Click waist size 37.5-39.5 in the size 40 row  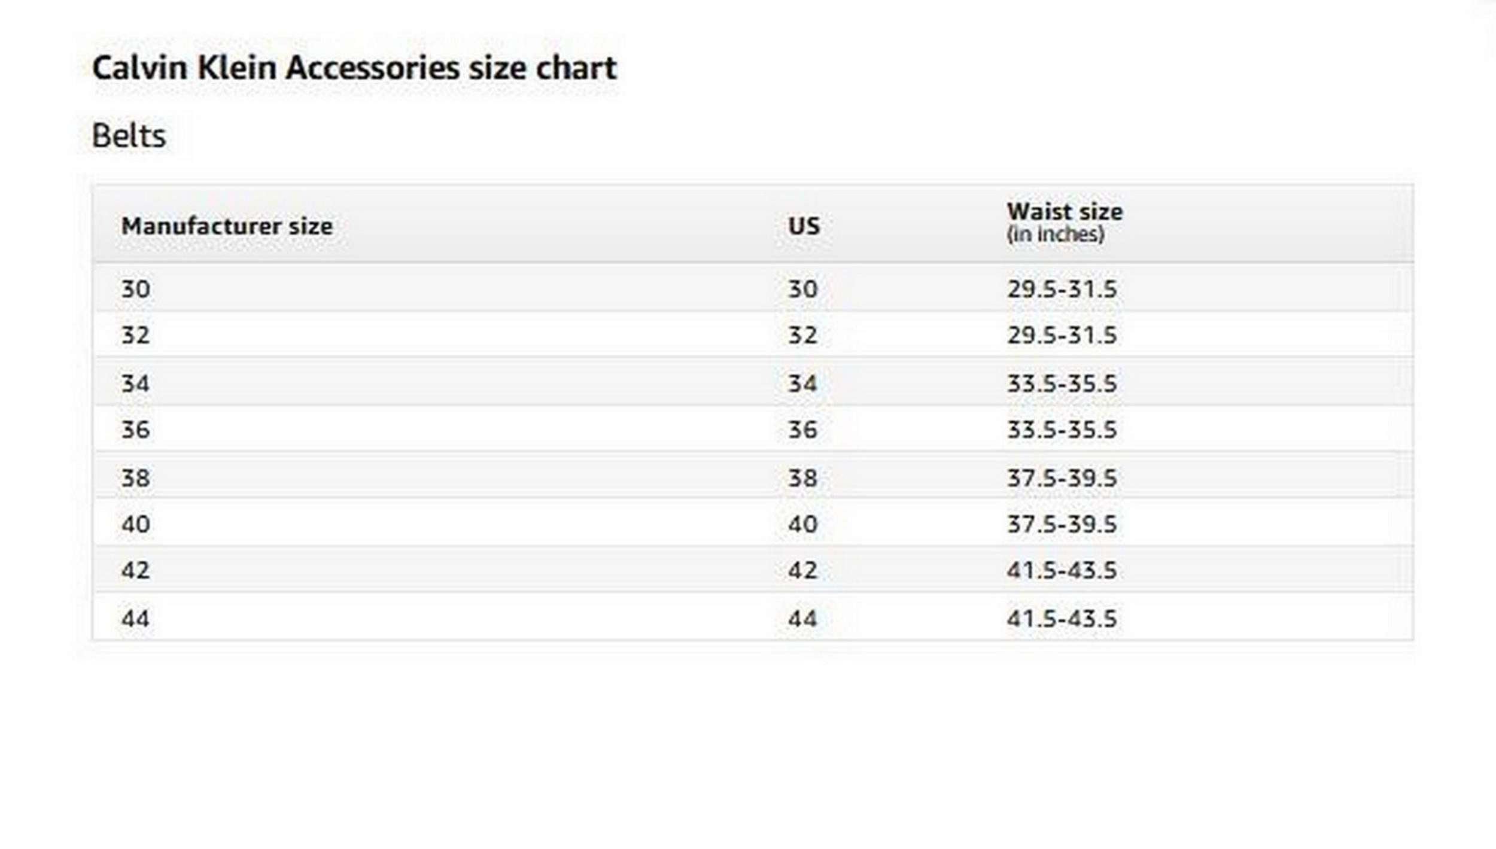(x=1062, y=524)
